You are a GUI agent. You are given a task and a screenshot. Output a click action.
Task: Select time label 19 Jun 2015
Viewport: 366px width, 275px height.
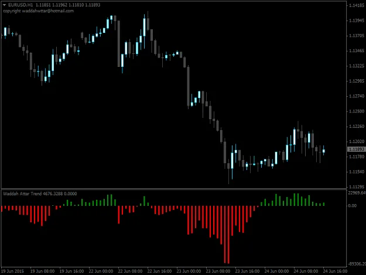tap(13, 271)
